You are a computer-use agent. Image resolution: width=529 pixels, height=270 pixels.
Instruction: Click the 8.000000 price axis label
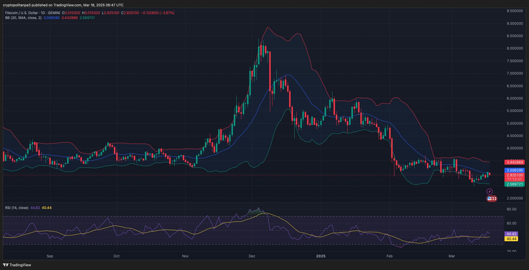[x=515, y=48]
